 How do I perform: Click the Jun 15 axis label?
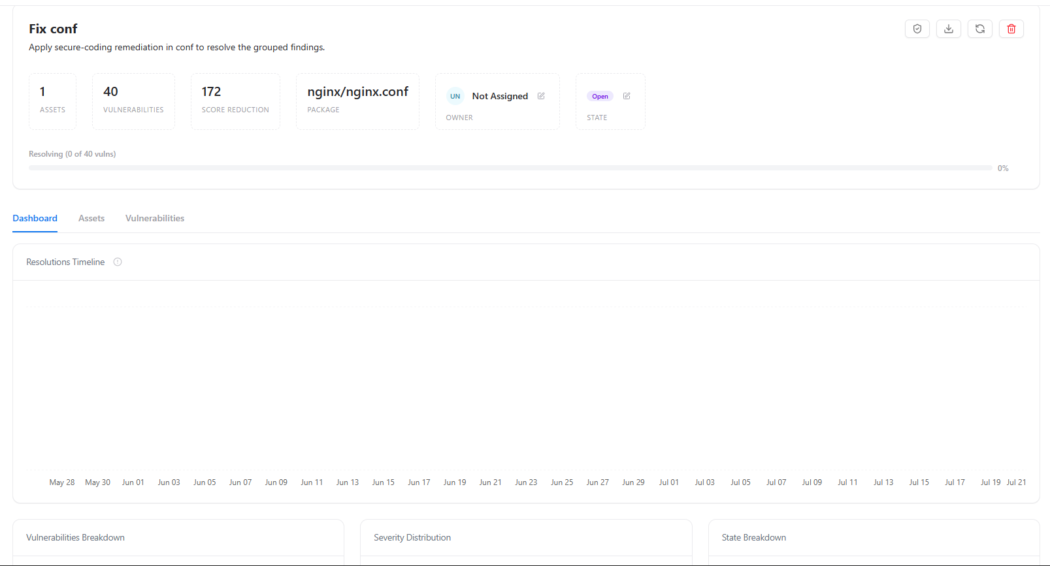click(x=384, y=482)
